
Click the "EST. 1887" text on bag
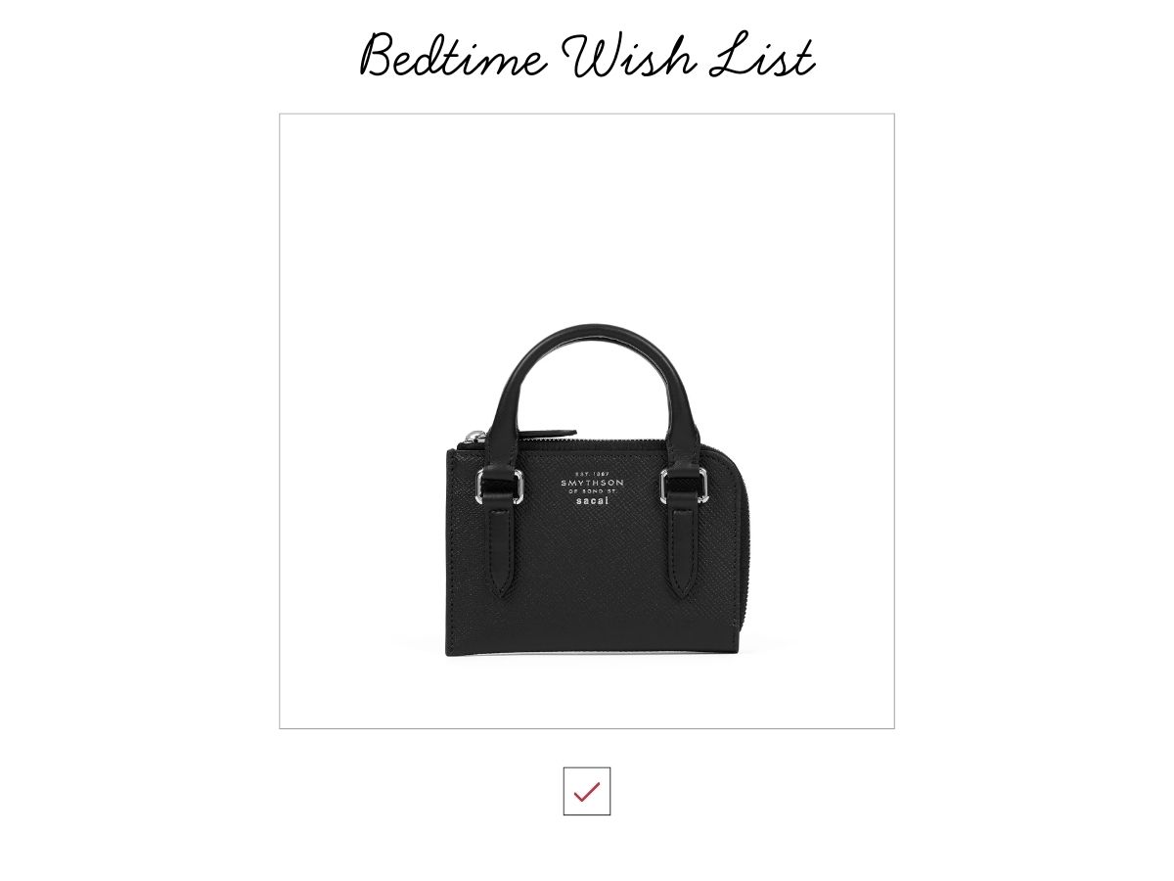(592, 473)
